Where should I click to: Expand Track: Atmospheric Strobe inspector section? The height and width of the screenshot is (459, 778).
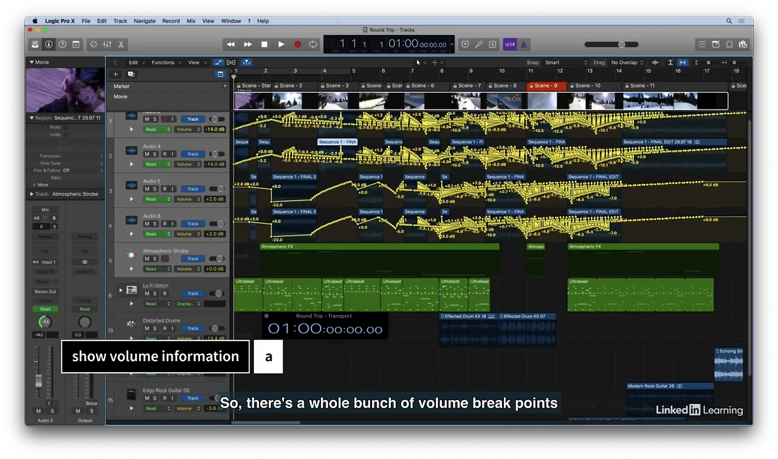(32, 194)
